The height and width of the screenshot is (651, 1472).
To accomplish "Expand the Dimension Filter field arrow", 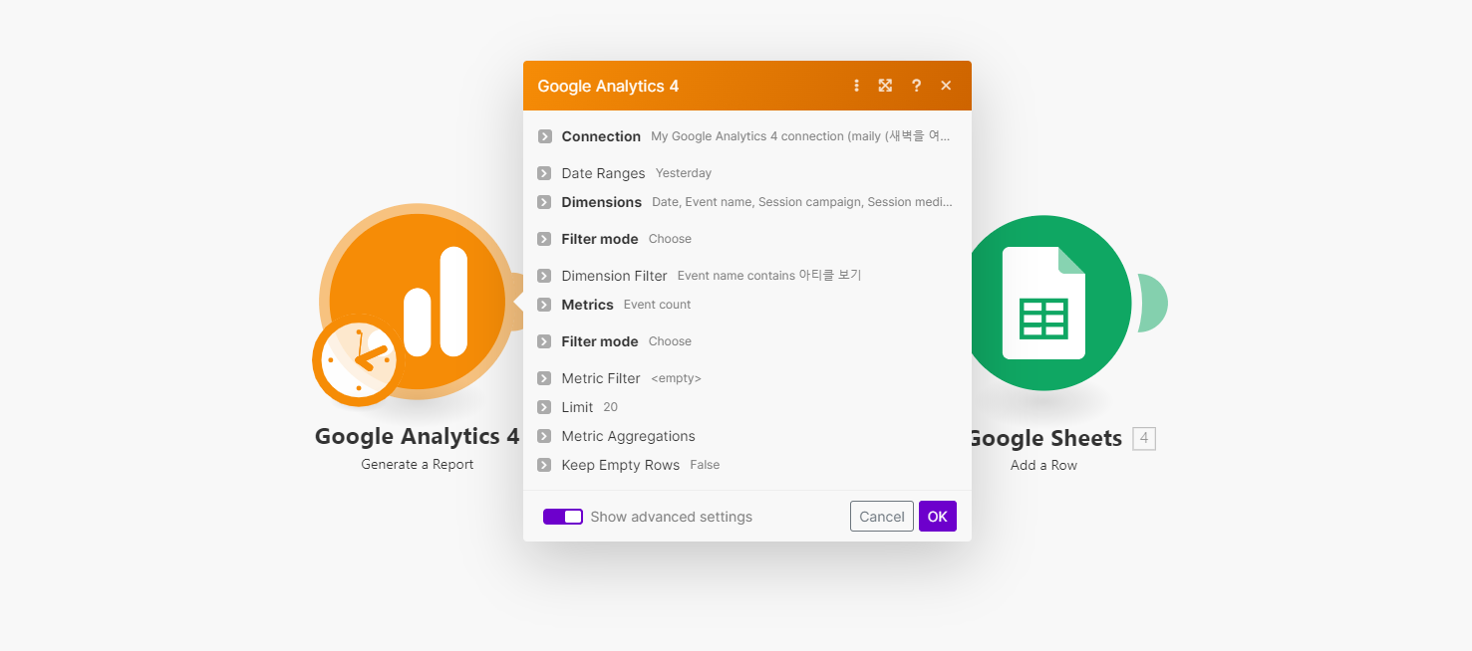I will 544,276.
